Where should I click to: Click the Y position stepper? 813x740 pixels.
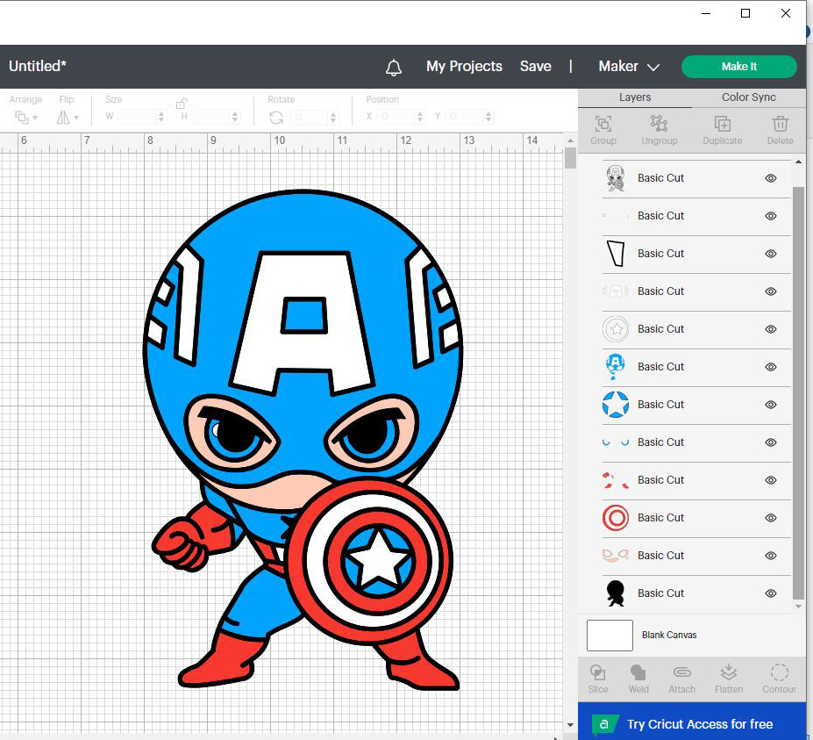(488, 117)
